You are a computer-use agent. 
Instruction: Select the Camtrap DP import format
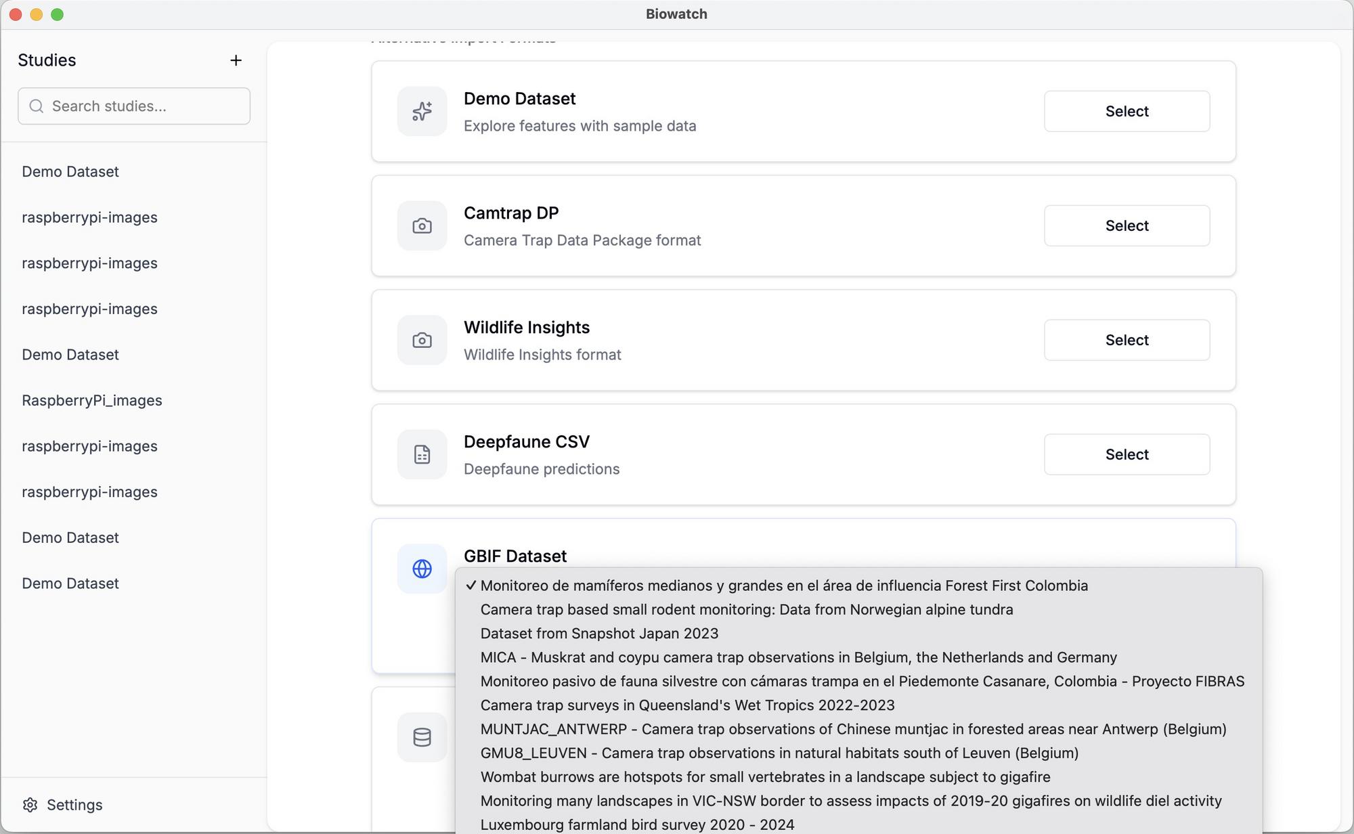coord(1127,225)
